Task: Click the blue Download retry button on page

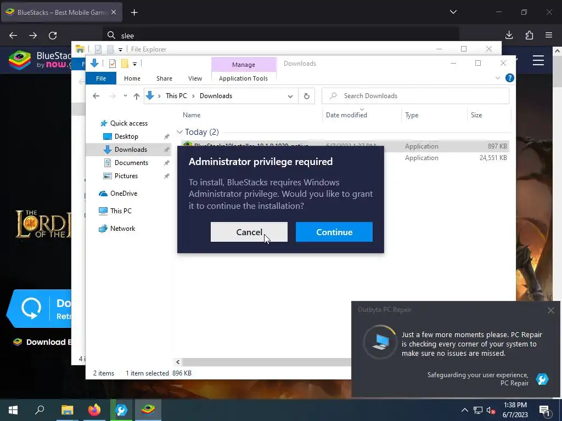Action: tap(39, 308)
